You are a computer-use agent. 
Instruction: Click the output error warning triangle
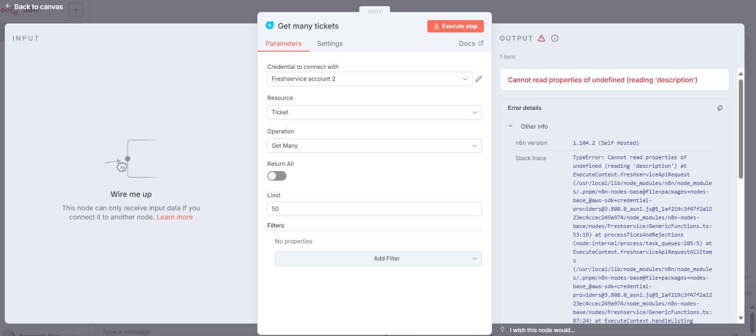click(x=541, y=38)
